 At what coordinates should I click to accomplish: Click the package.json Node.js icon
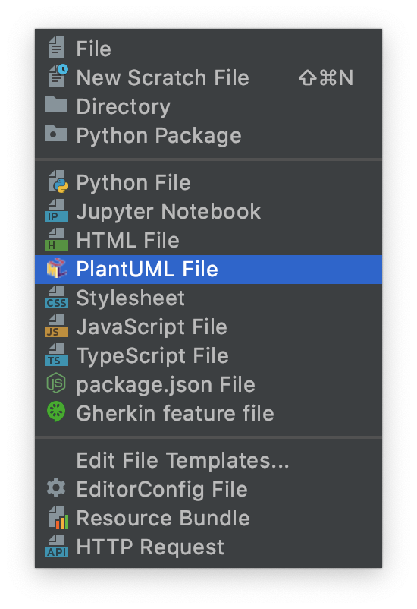(56, 383)
